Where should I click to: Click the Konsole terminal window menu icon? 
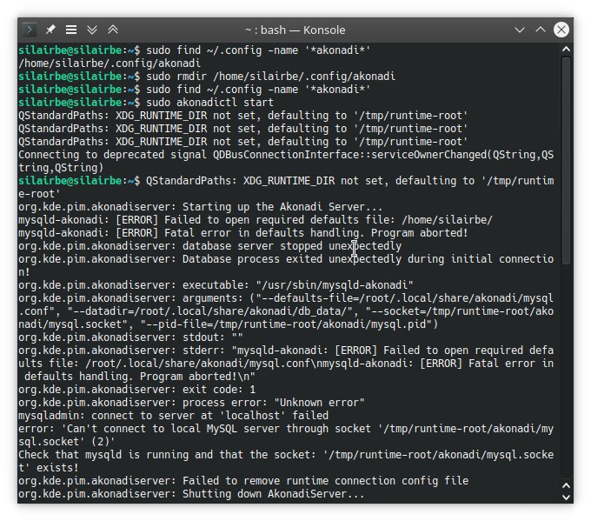pos(30,30)
